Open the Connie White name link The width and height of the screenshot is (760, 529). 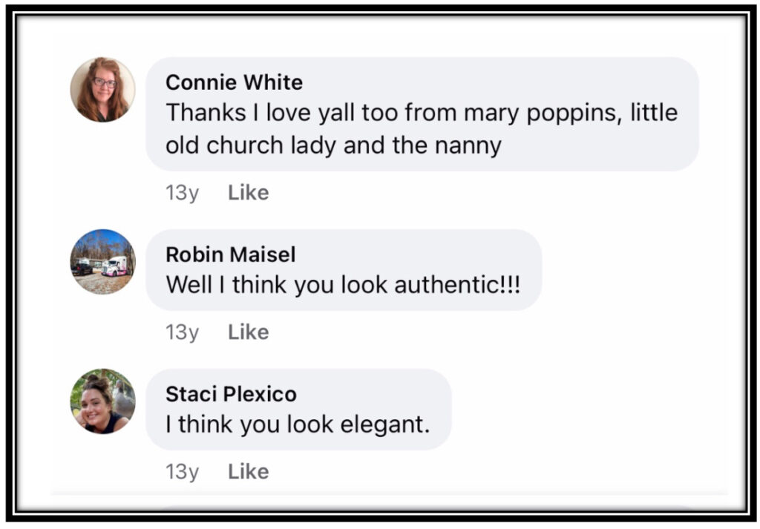234,82
